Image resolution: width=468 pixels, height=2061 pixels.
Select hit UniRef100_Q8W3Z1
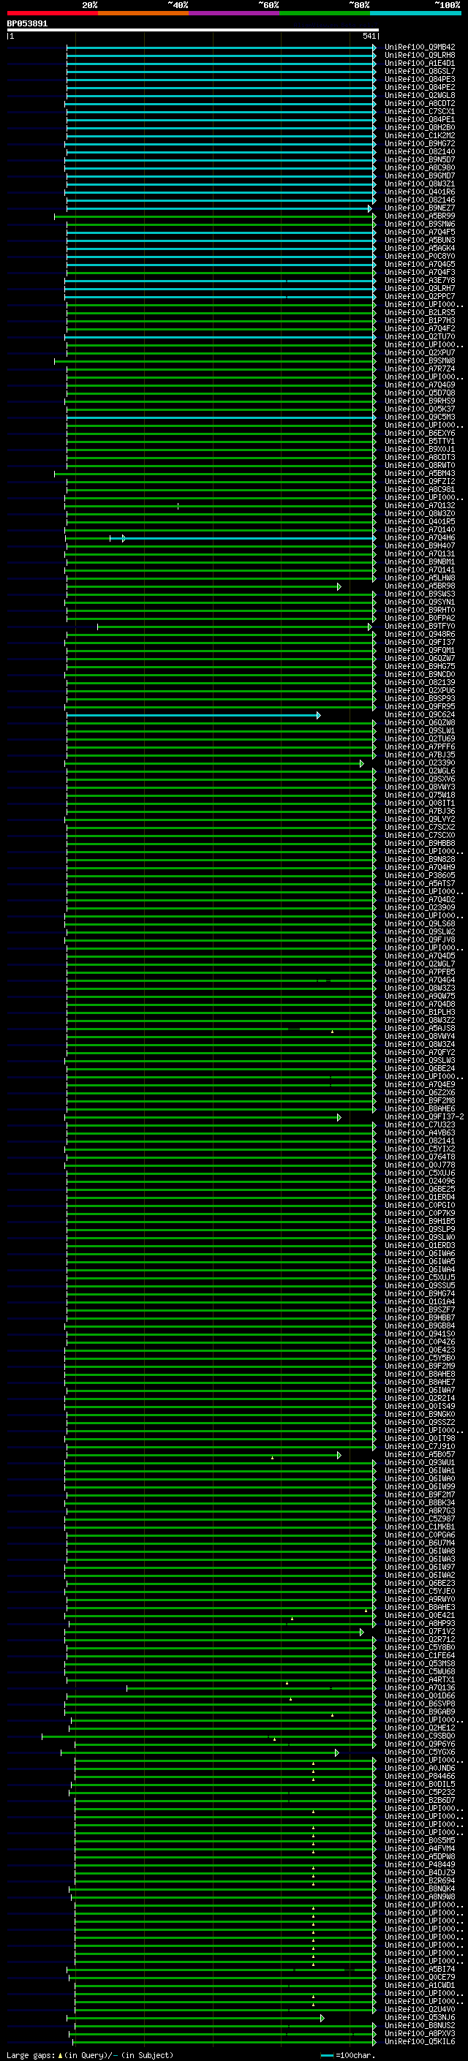pos(419,184)
